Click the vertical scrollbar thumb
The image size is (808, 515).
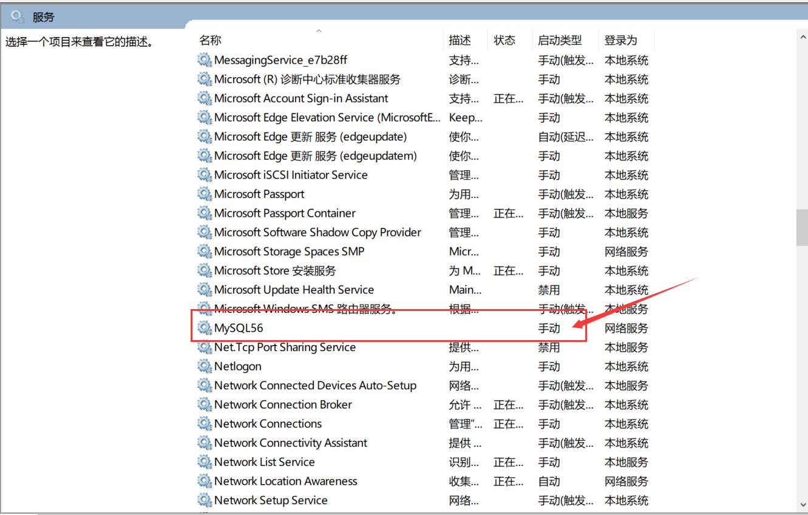tap(802, 228)
